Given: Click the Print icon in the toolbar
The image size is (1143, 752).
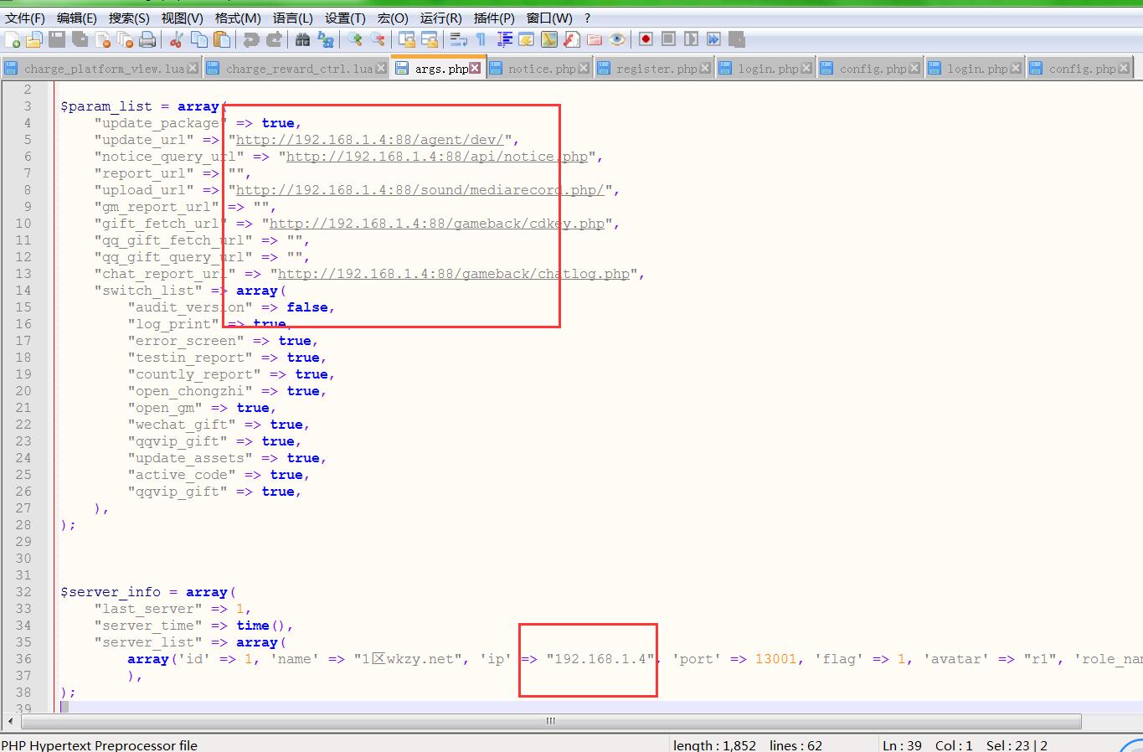Looking at the screenshot, I should 147,39.
